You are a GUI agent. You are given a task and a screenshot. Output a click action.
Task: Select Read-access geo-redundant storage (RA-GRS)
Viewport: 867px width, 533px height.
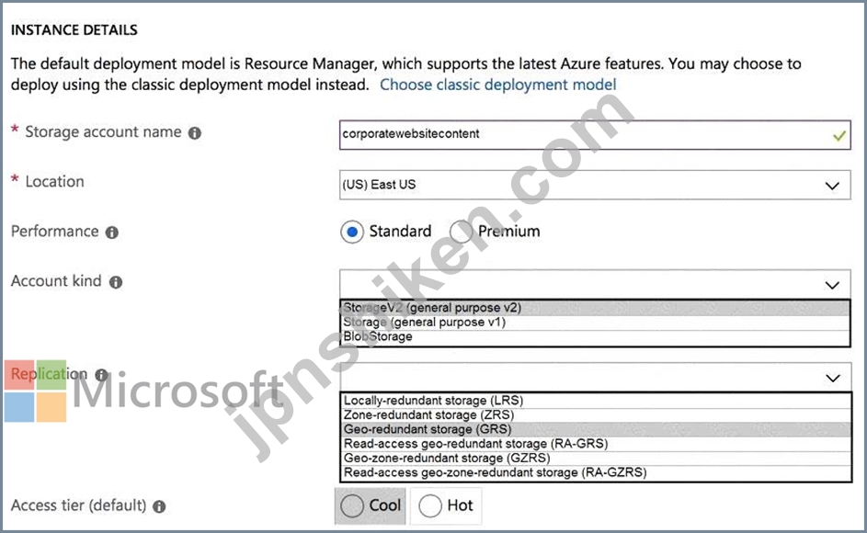point(596,444)
